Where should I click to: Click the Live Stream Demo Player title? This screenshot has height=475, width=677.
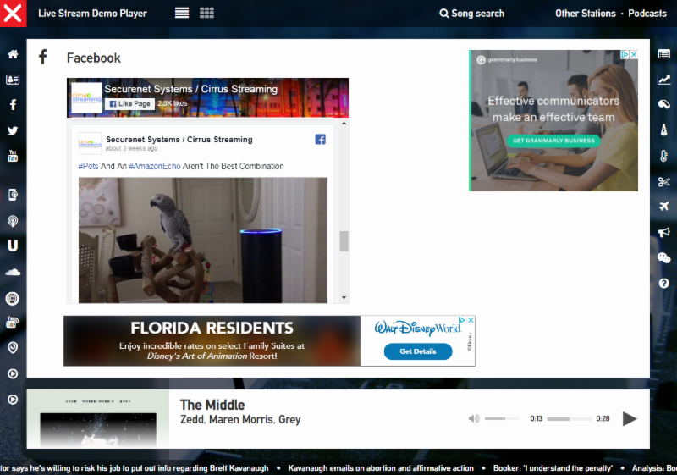(92, 14)
